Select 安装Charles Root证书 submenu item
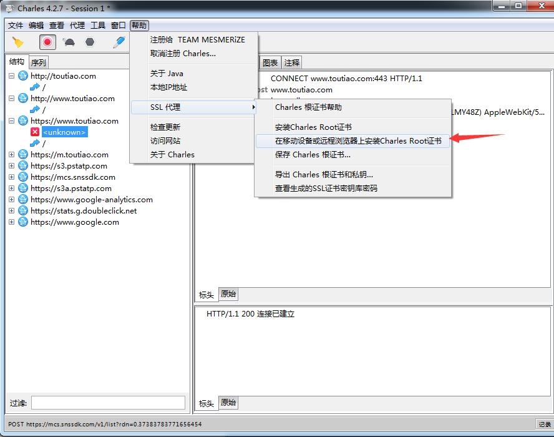The width and height of the screenshot is (554, 437). (x=352, y=127)
